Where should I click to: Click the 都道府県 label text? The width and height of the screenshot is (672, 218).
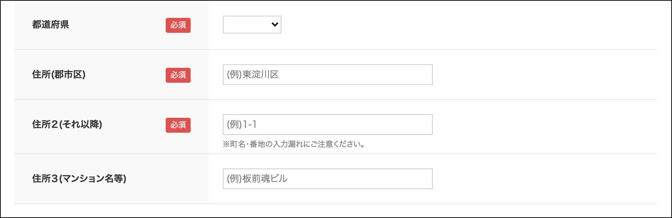point(51,25)
